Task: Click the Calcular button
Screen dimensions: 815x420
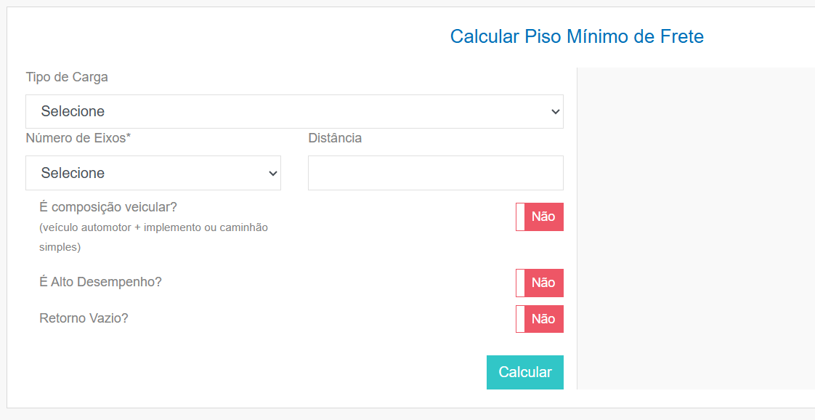Action: pos(525,372)
